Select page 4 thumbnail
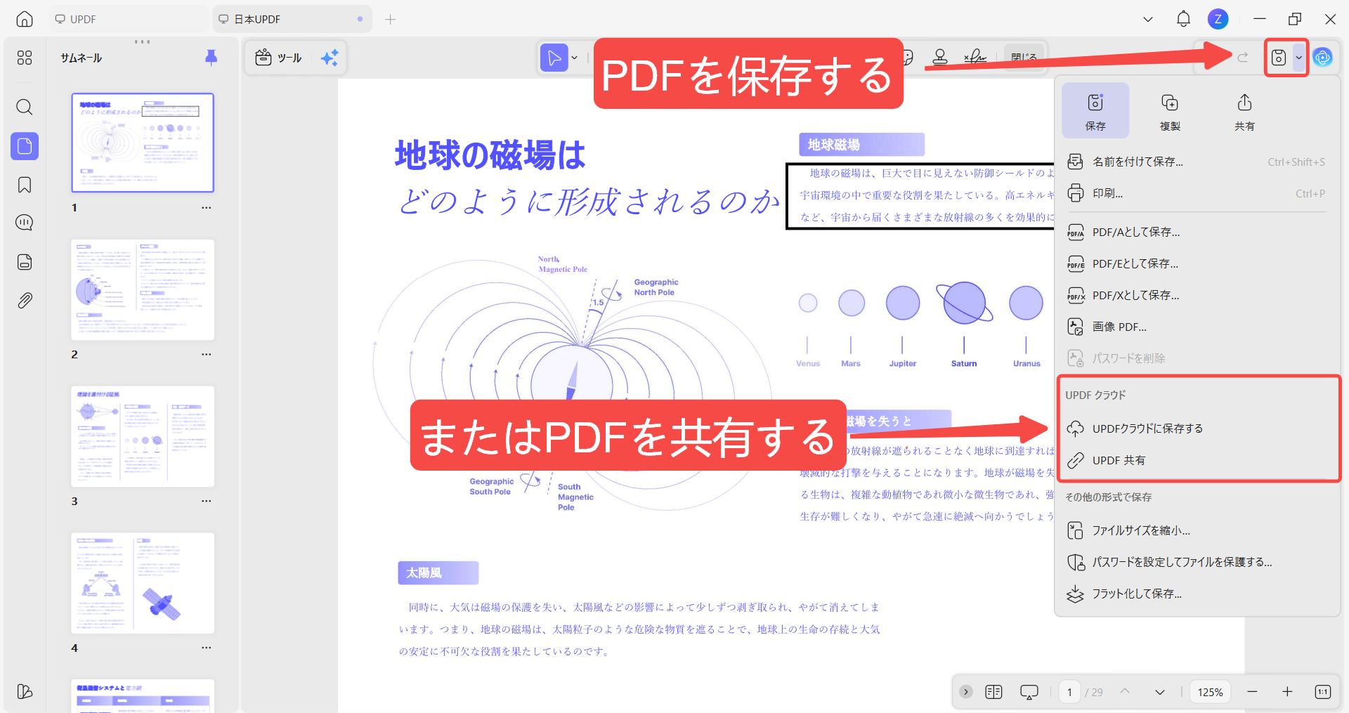 (143, 583)
